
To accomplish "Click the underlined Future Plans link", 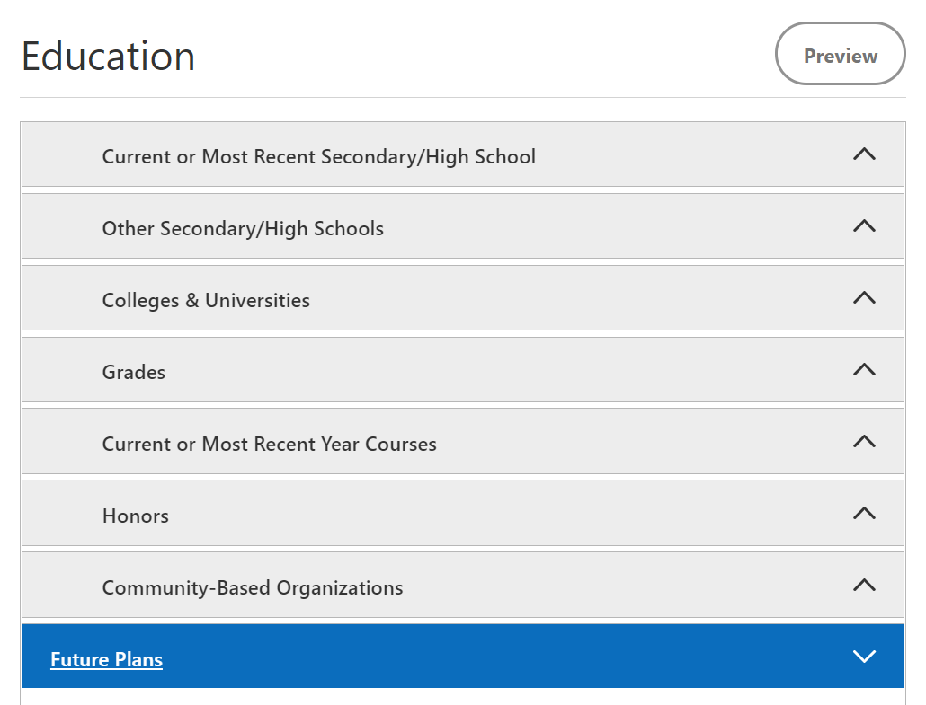I will point(106,660).
